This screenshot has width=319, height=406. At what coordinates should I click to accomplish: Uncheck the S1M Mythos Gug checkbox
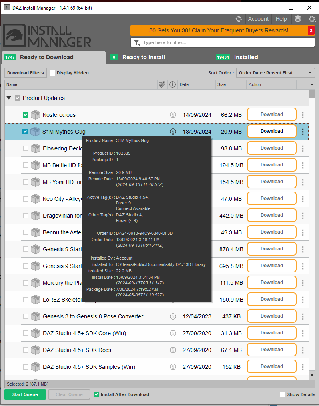pyautogui.click(x=25, y=132)
